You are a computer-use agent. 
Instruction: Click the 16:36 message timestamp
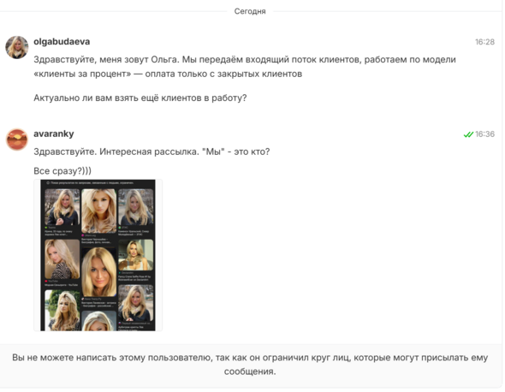[484, 134]
